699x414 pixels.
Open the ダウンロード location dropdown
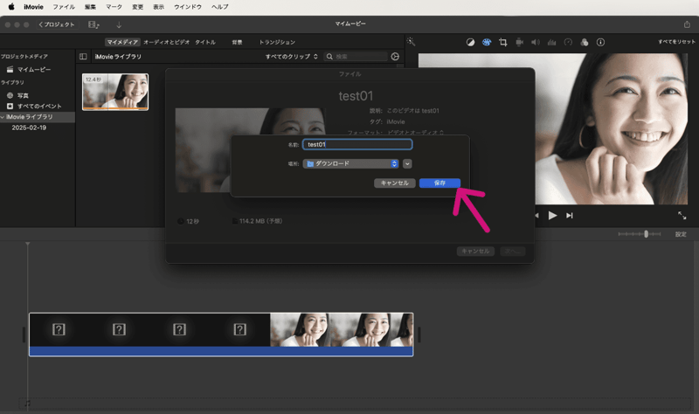tap(350, 163)
